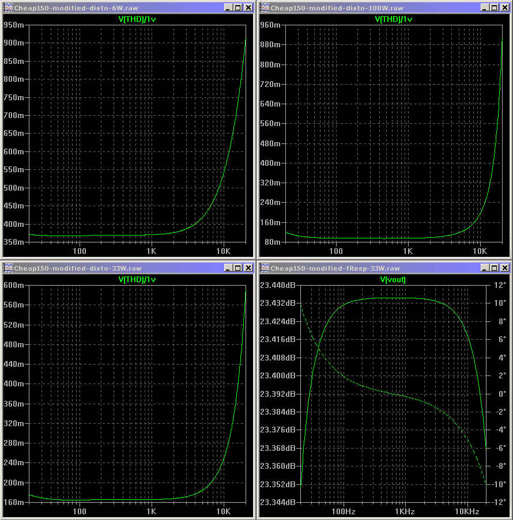This screenshot has height=520, width=513.
Task: Click the 650m label on the 6W vertical axis
Action: tap(14, 134)
